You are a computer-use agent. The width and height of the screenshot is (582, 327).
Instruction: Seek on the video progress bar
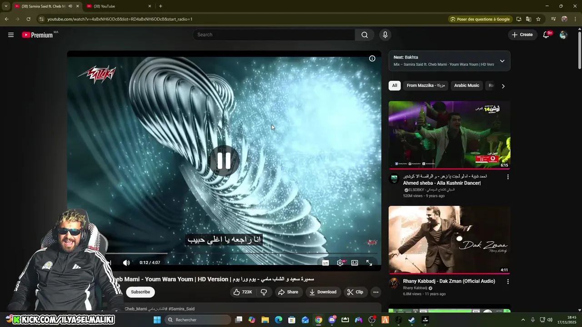pyautogui.click(x=242, y=253)
